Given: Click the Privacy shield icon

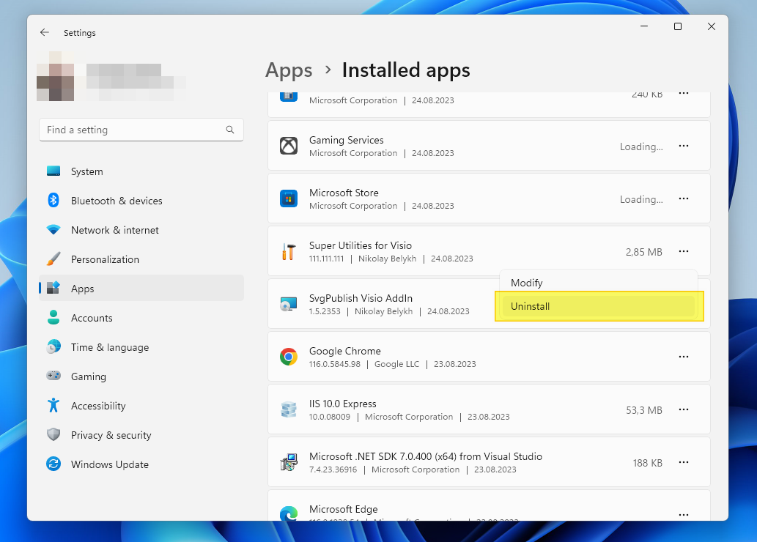Looking at the screenshot, I should click(53, 435).
